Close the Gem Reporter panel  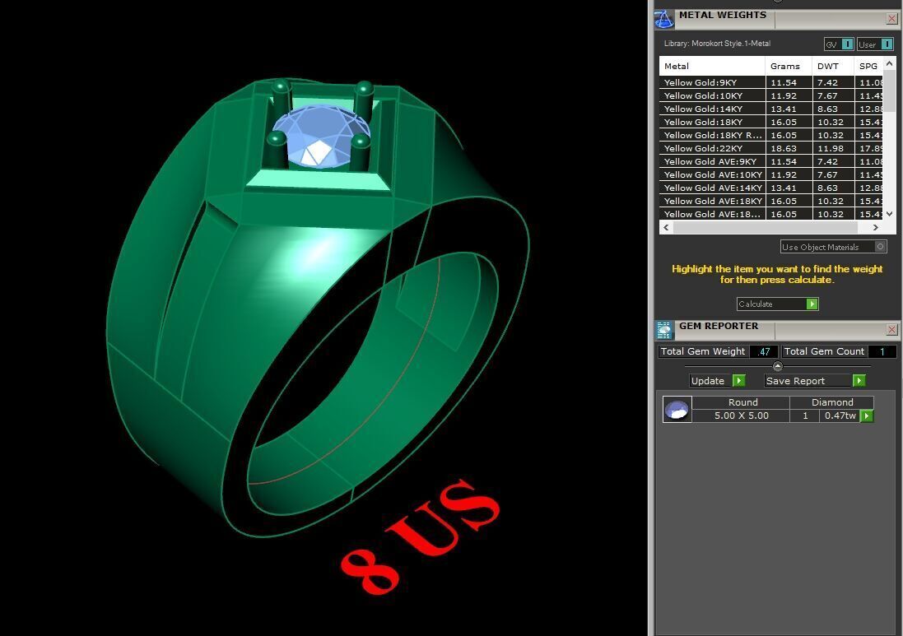click(x=891, y=329)
